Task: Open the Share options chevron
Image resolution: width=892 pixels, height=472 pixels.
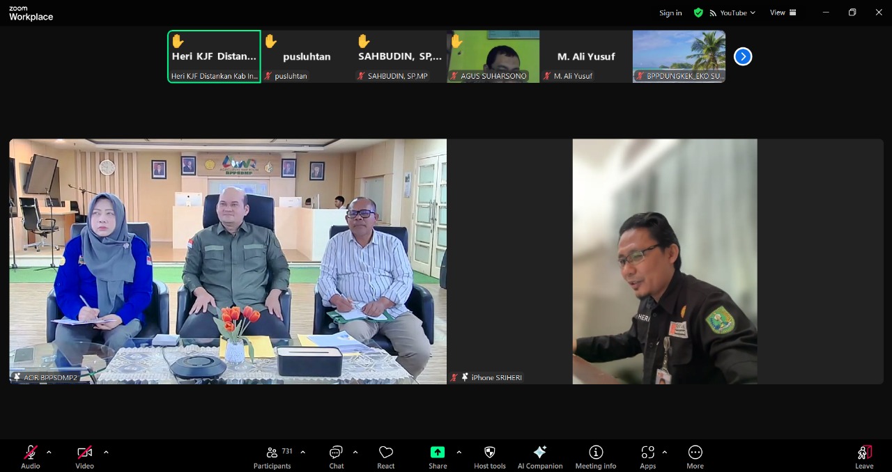Action: (459, 451)
